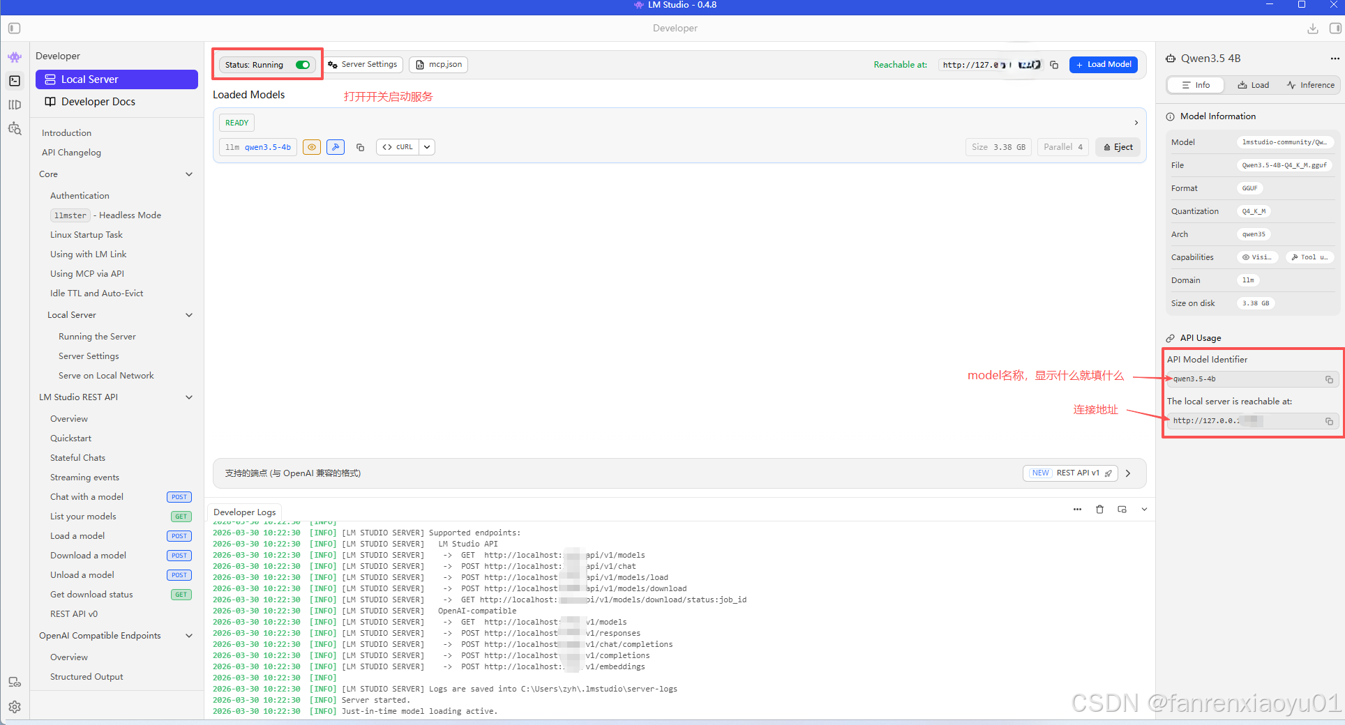This screenshot has width=1345, height=725.
Task: Open Linux Startup Task page
Action: (x=87, y=235)
